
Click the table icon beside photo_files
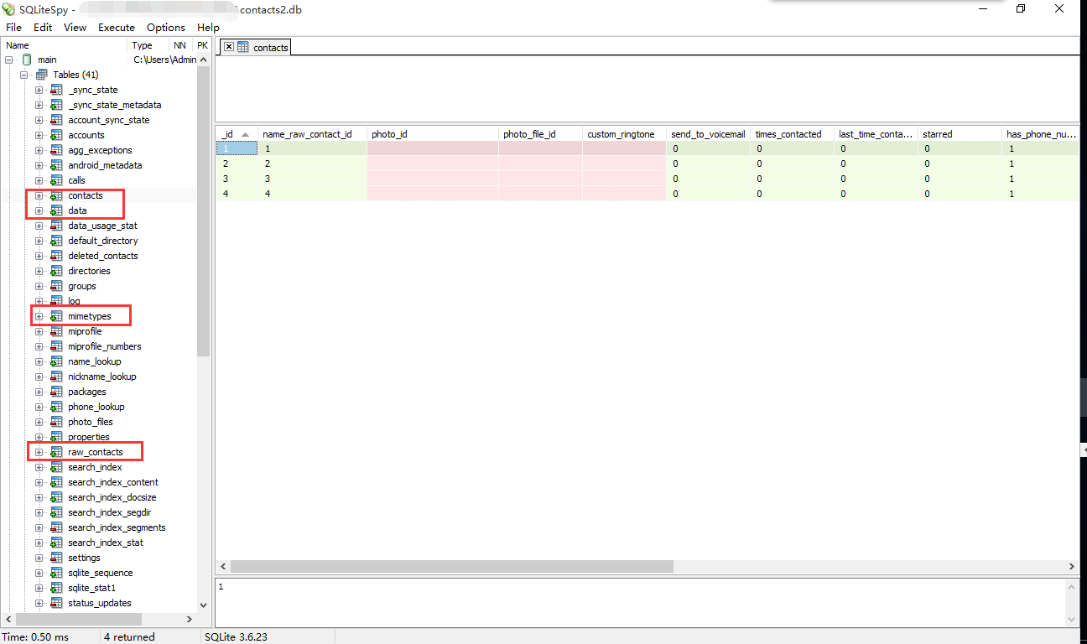(56, 422)
